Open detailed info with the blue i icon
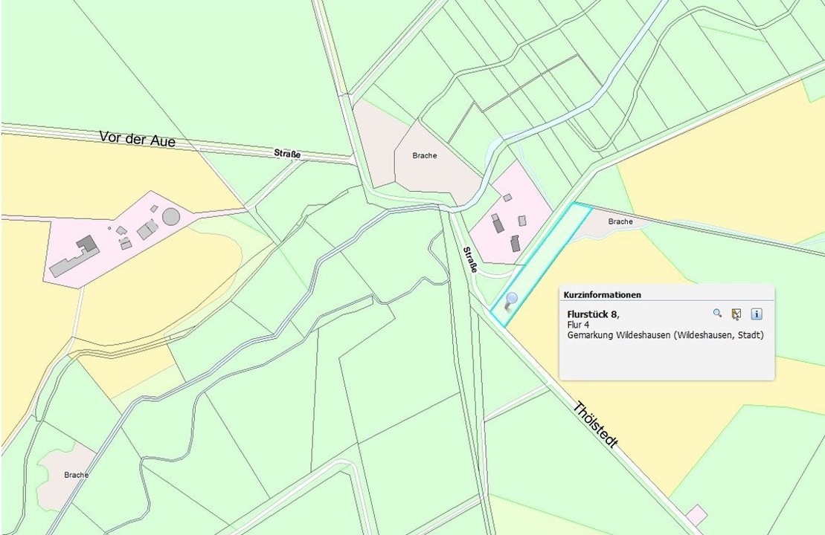 point(756,314)
